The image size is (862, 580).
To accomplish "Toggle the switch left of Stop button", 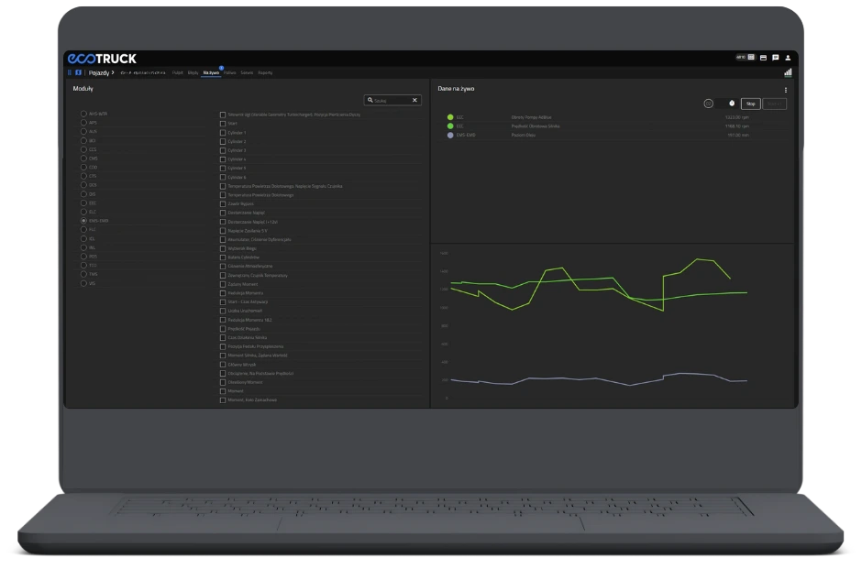I will (728, 104).
